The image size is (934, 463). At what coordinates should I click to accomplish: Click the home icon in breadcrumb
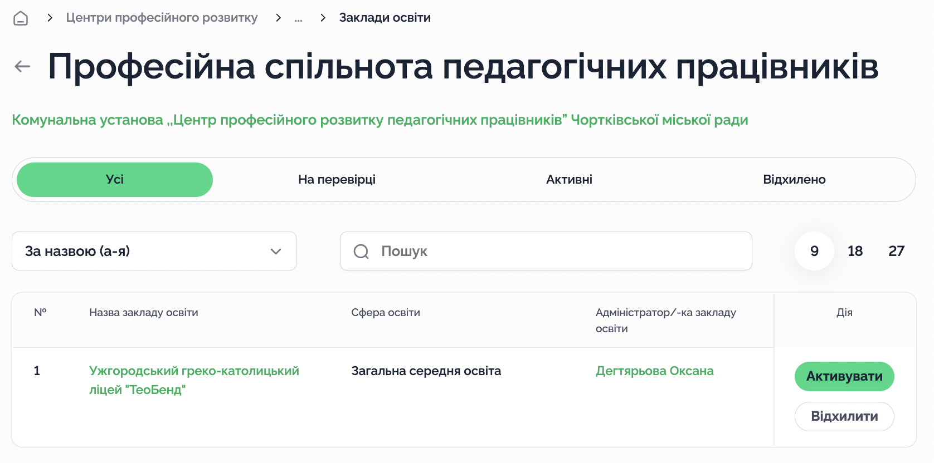coord(21,18)
